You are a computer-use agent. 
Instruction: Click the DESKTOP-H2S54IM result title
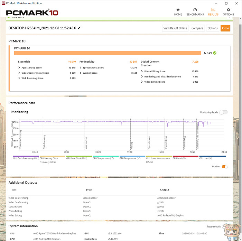42,28
